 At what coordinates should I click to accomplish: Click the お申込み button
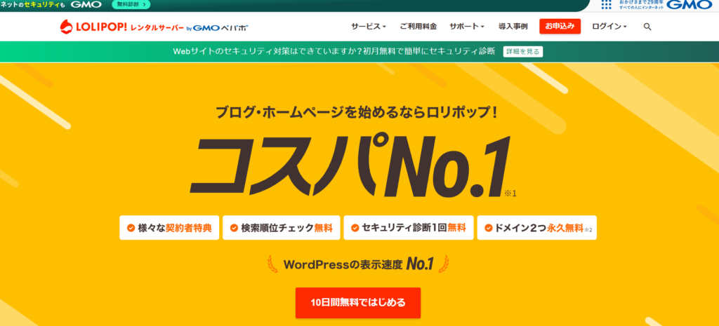(x=560, y=26)
